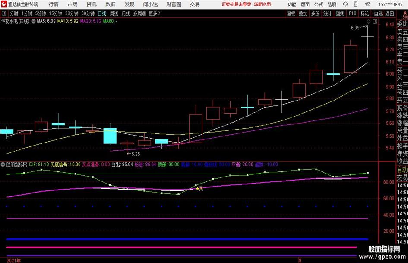408x263 pixels.
Task: Open the 版面 menu
Action: [305, 4]
